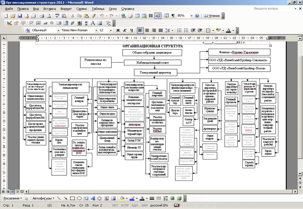This screenshot has width=303, height=209.
Task: Select the Oval drawing tool
Action: [79, 199]
